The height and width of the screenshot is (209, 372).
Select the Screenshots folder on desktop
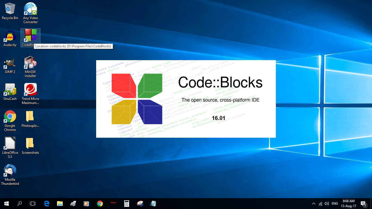31,146
